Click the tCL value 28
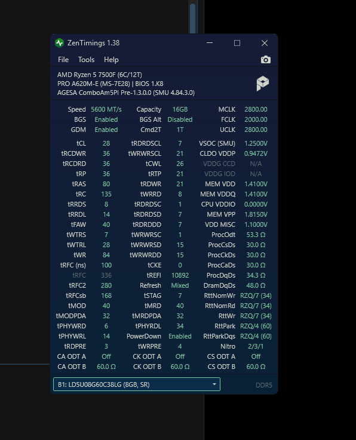 [x=106, y=143]
